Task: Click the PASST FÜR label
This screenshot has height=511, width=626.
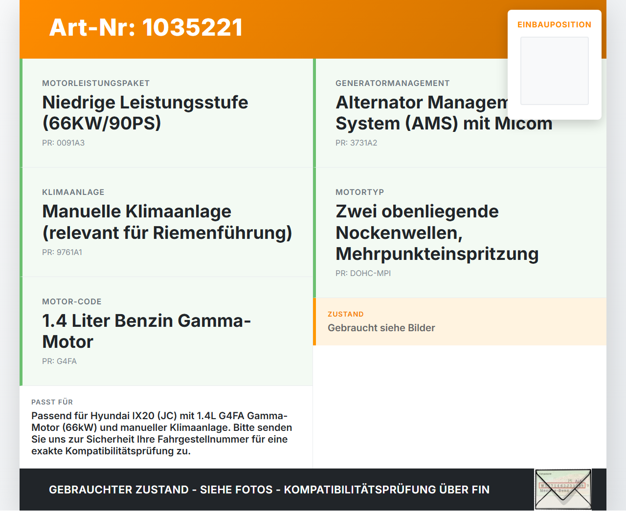Action: [52, 402]
